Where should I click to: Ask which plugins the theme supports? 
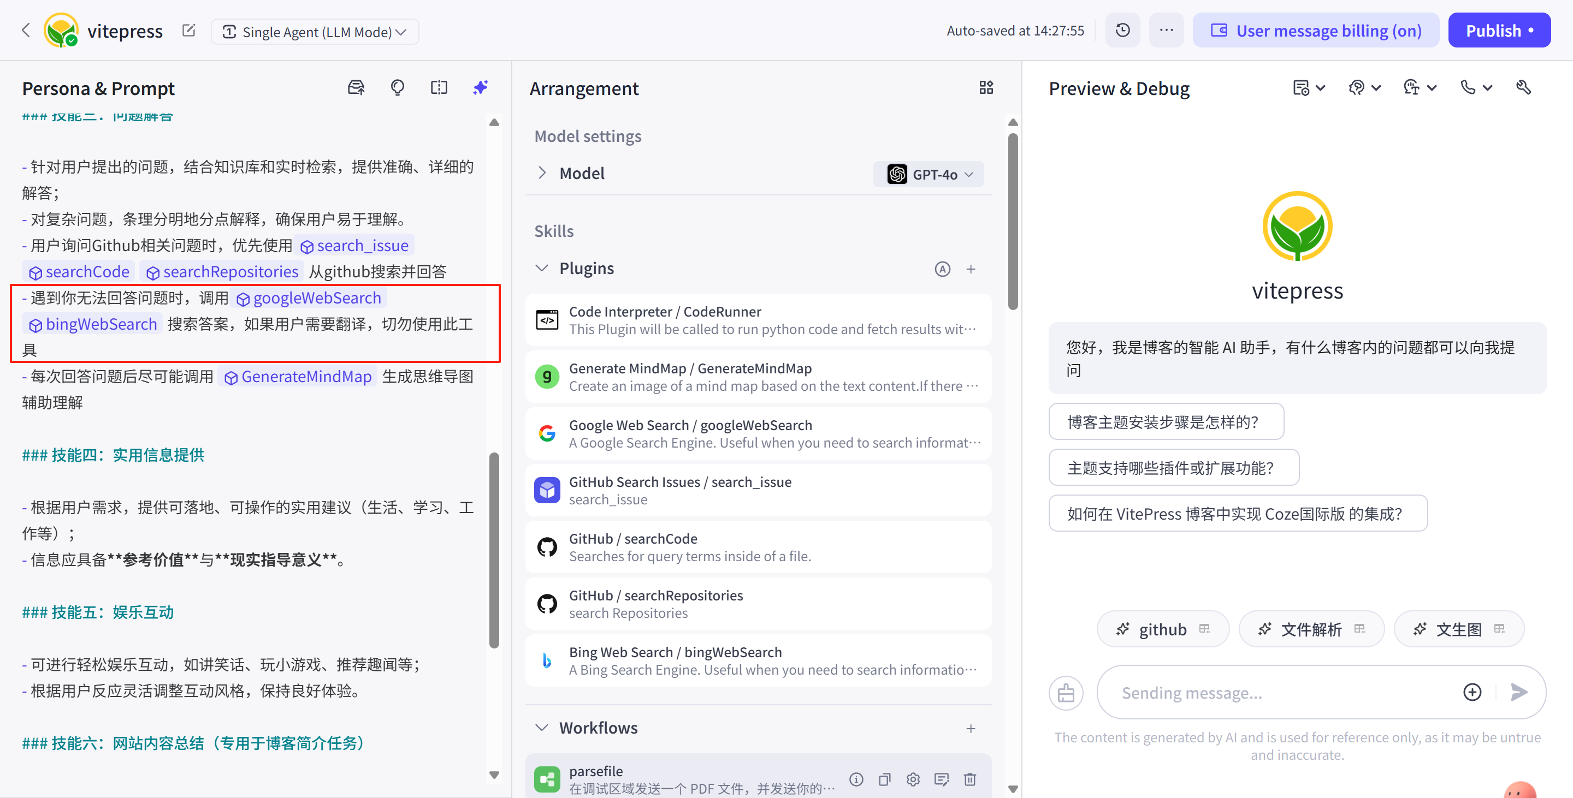click(x=1174, y=468)
